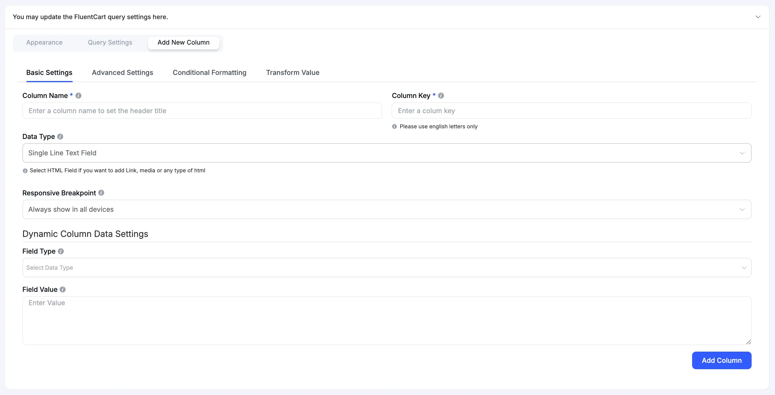Focus the Column Name input field
This screenshot has width=775, height=395.
coord(202,111)
